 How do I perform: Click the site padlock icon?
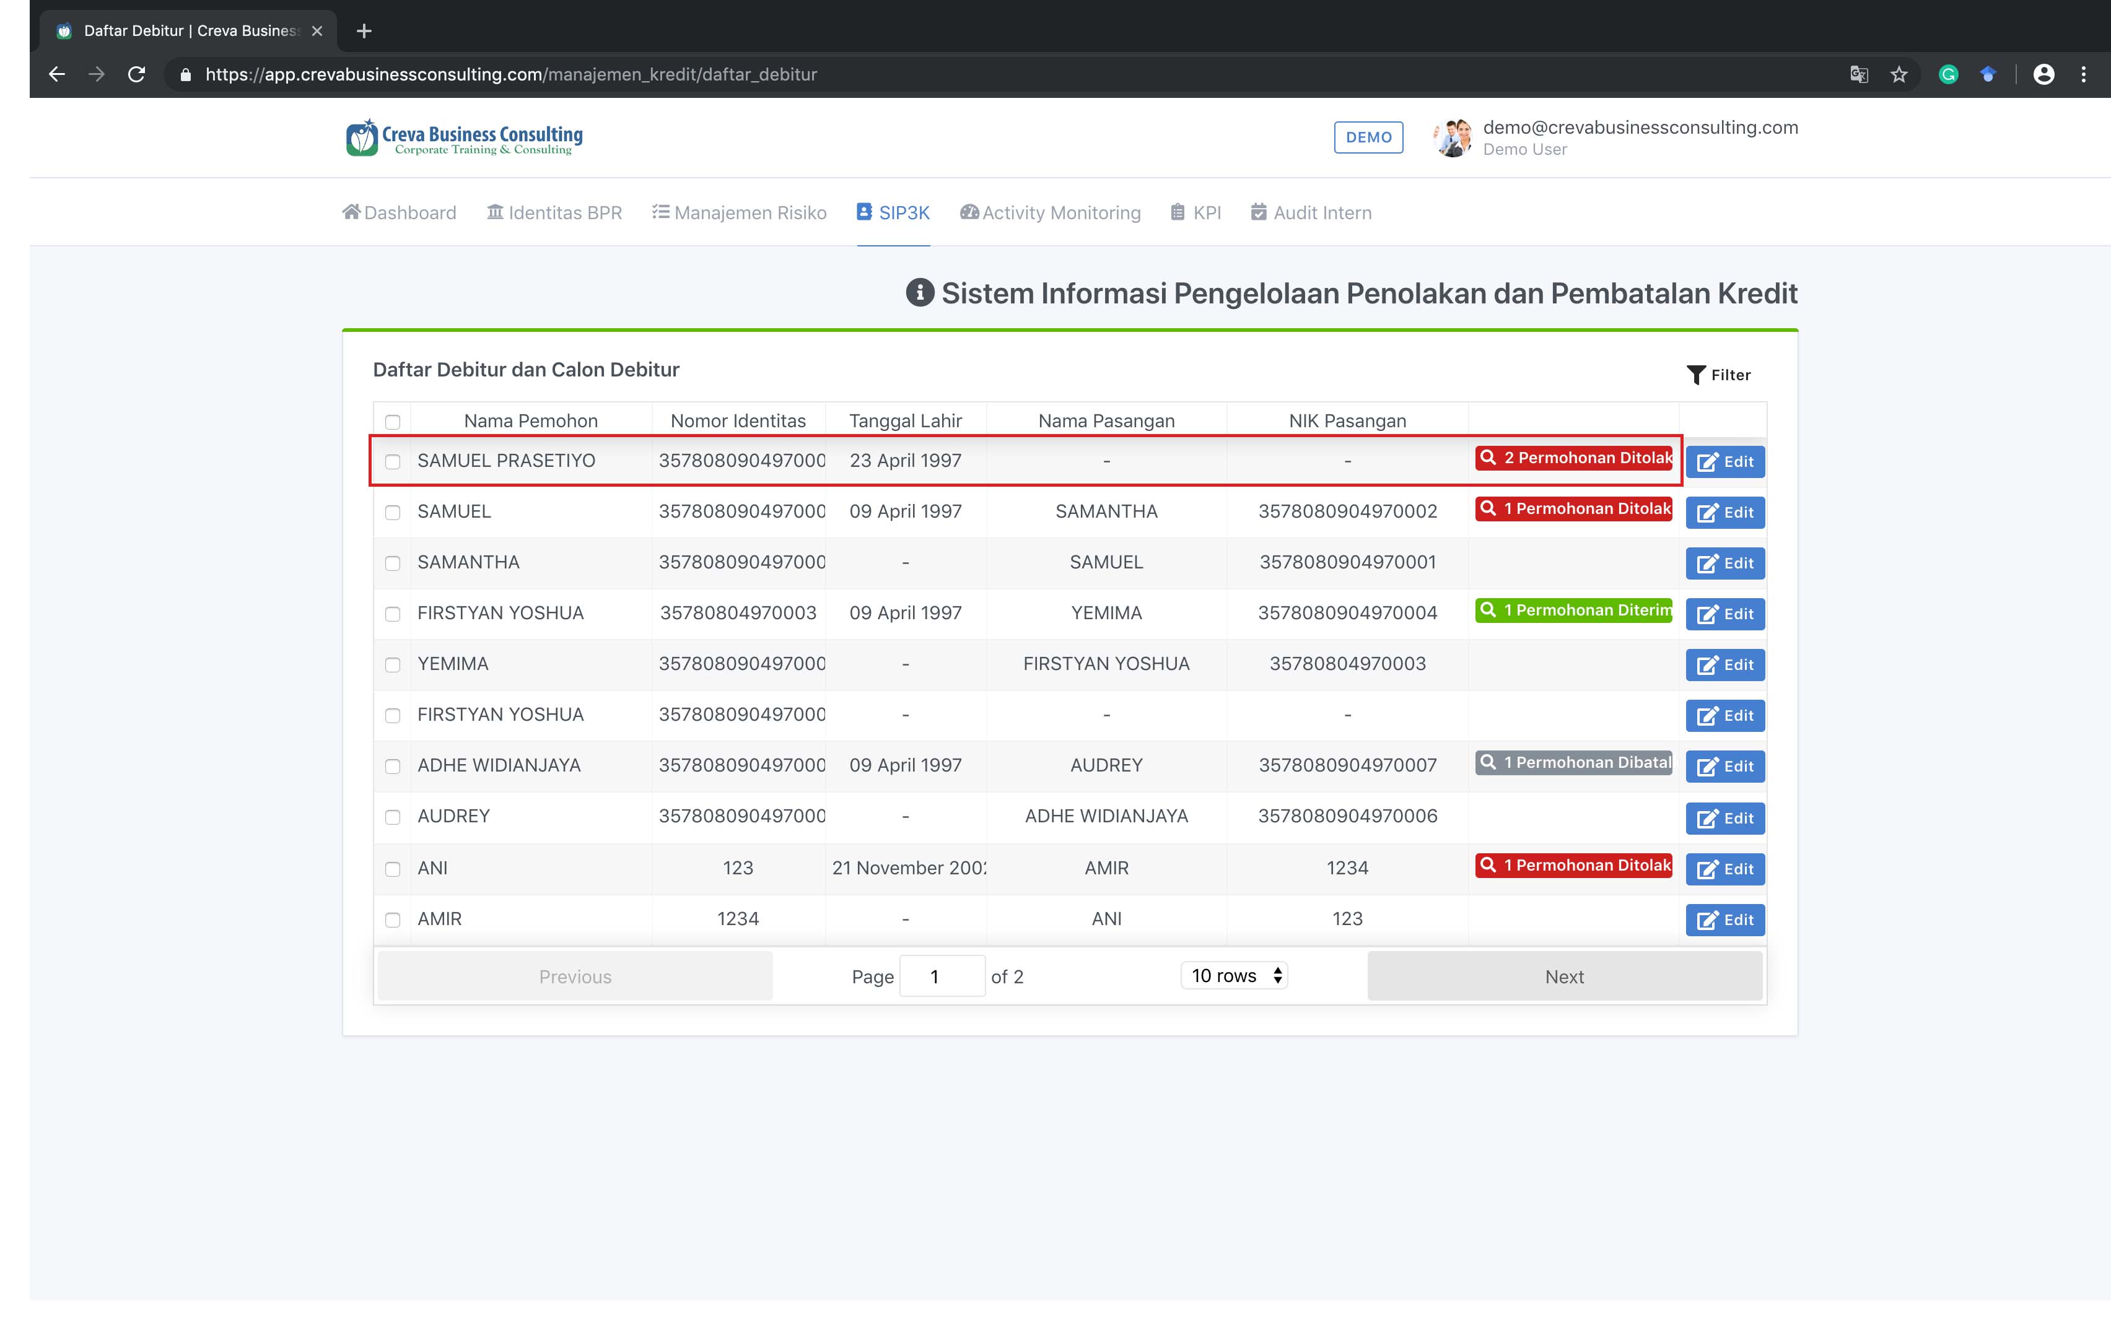click(185, 76)
